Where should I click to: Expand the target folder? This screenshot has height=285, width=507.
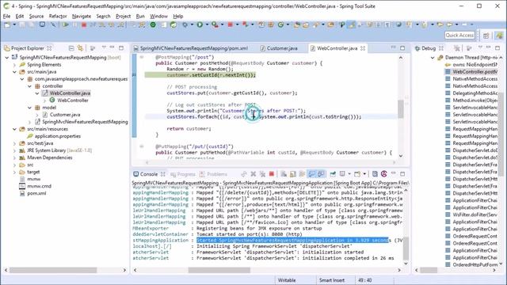(x=14, y=172)
